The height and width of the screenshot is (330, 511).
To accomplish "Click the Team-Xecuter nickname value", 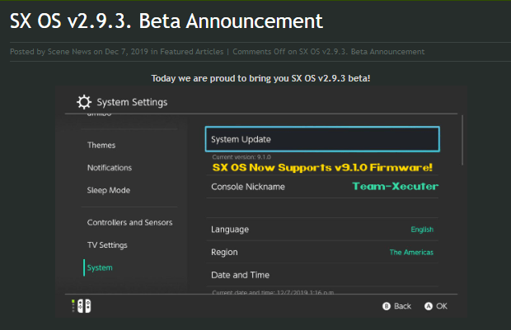I will [x=396, y=187].
